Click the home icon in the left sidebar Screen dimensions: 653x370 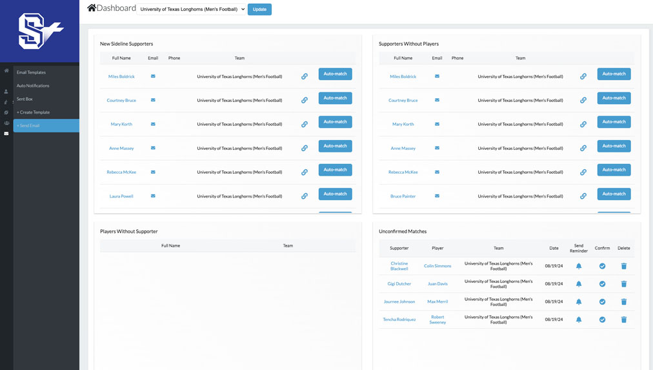coord(6,70)
